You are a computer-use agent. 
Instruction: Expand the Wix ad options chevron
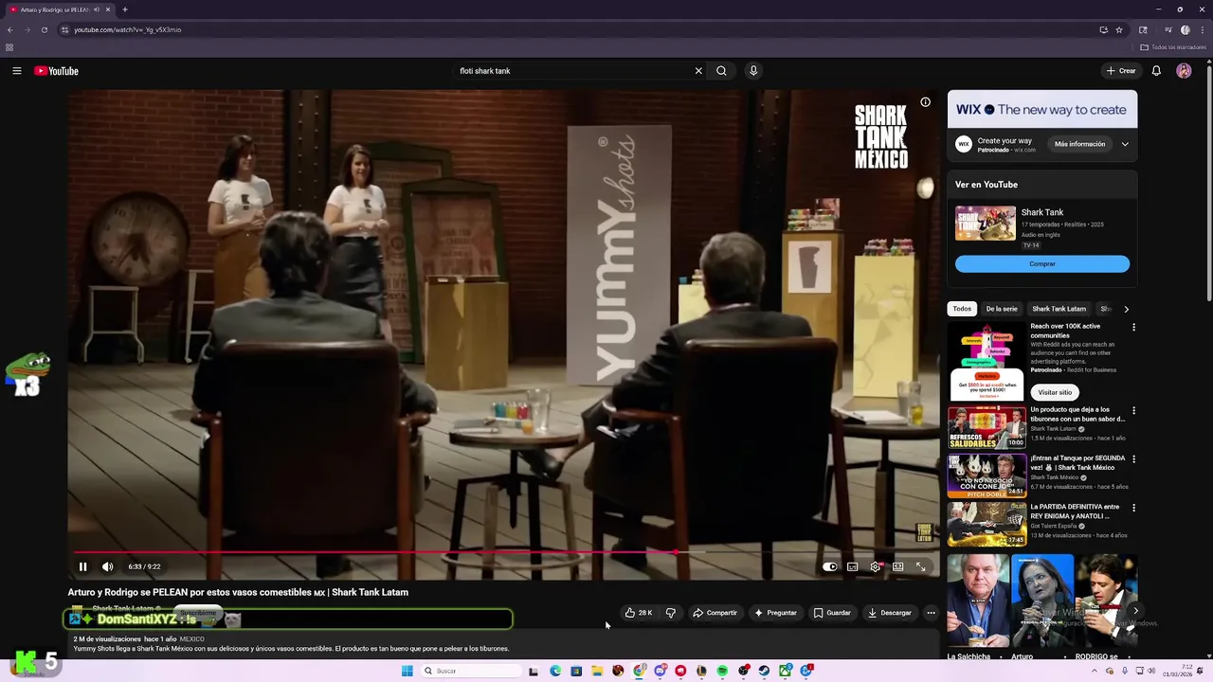[1125, 144]
